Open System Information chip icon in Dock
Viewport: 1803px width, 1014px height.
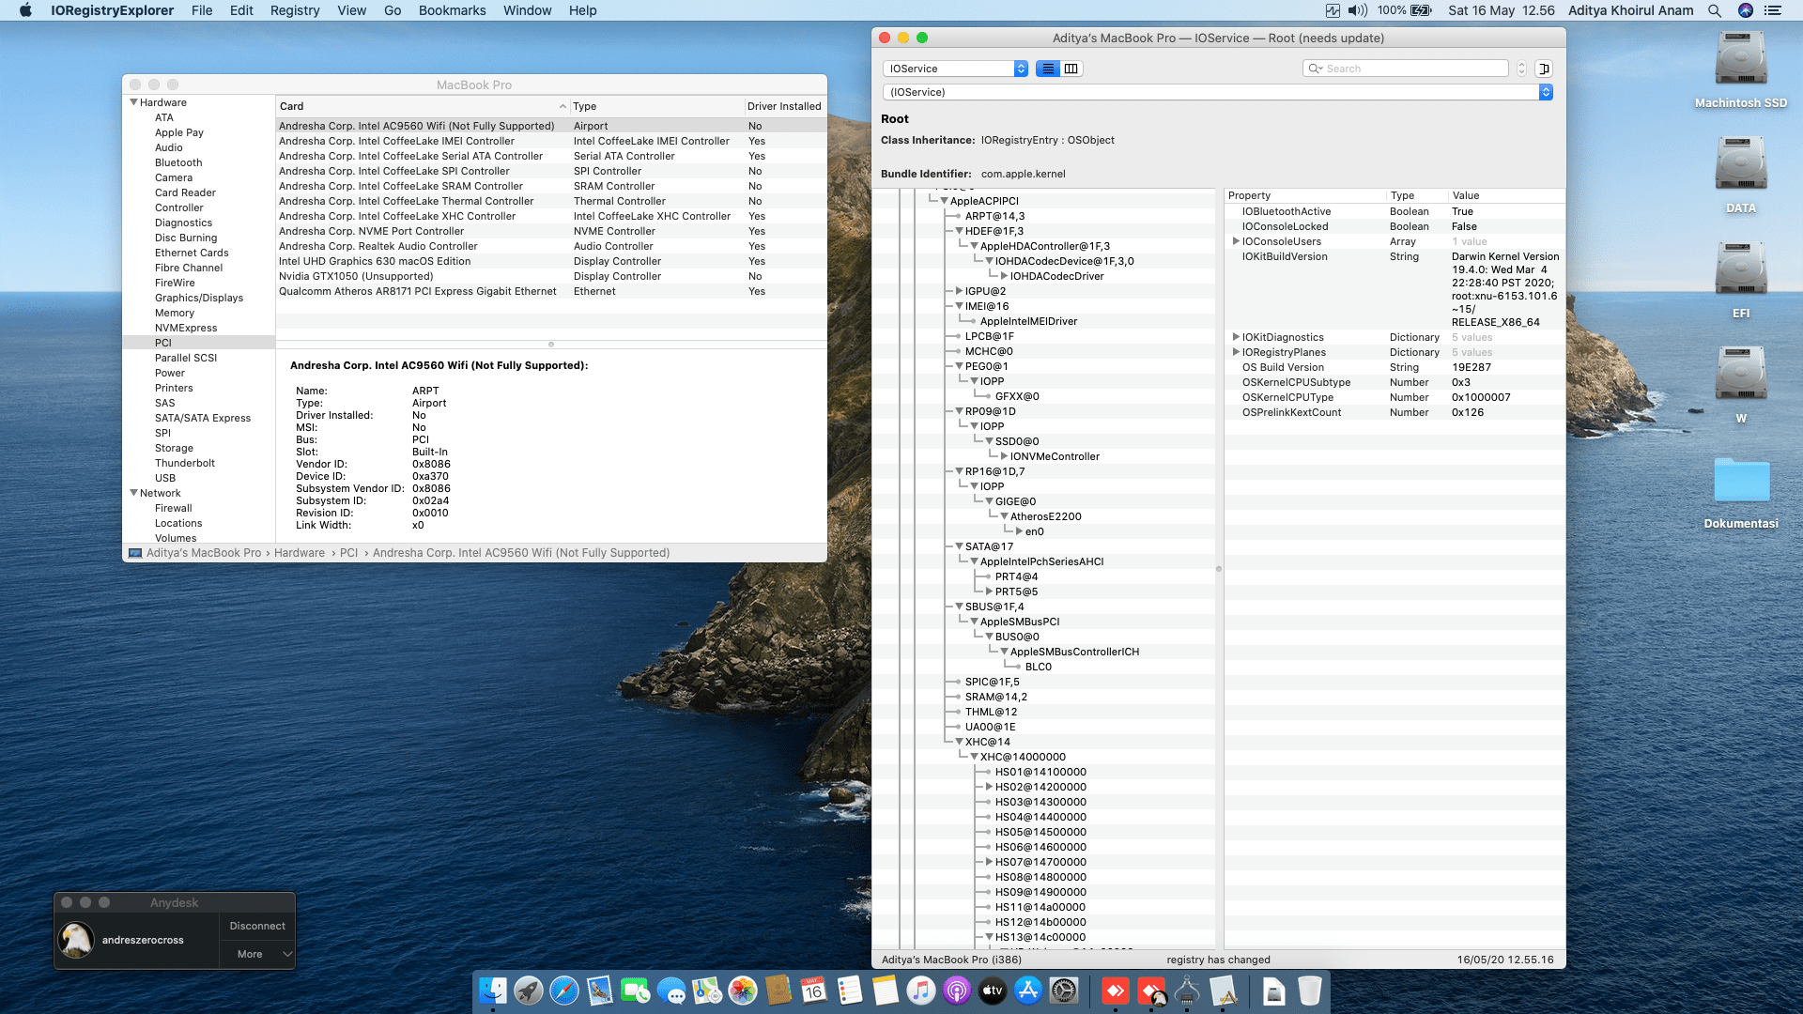[1187, 991]
